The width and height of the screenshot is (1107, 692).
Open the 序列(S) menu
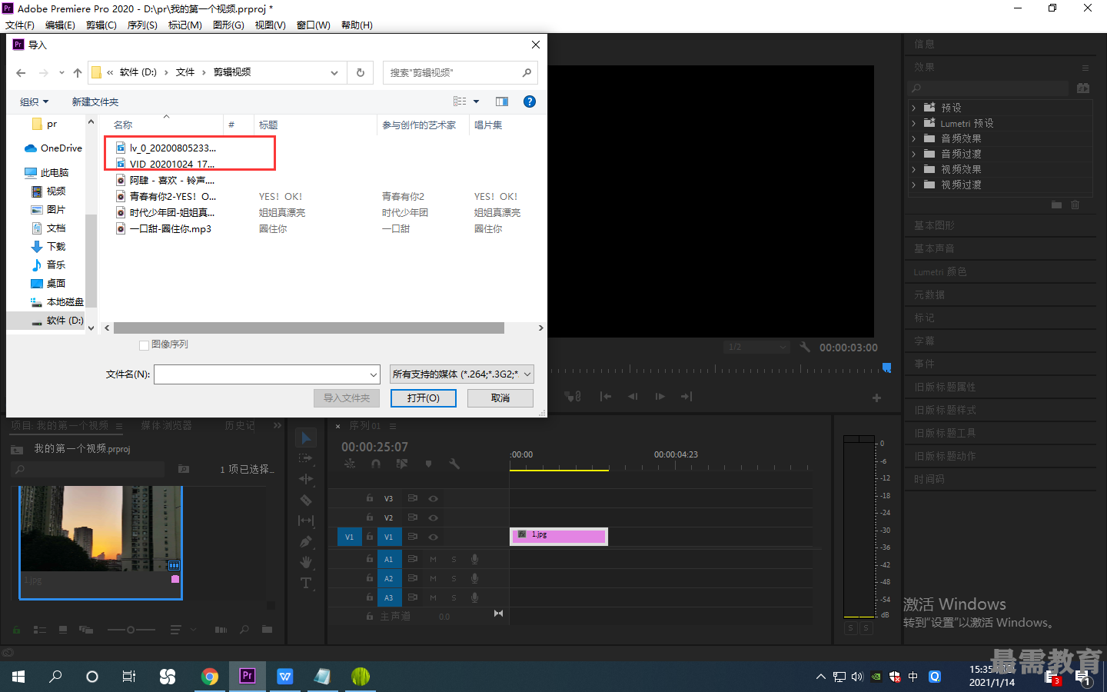pos(142,25)
